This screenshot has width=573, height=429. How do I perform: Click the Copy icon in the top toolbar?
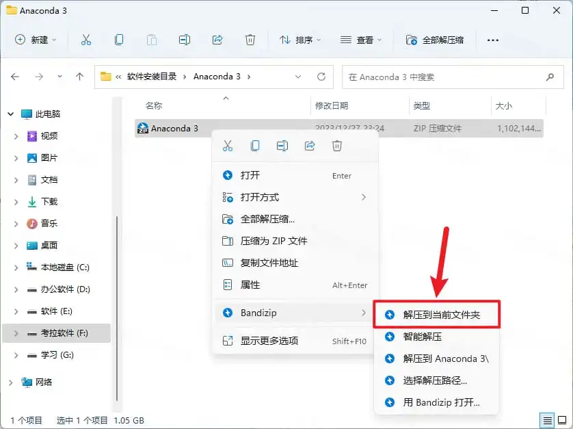pos(119,40)
